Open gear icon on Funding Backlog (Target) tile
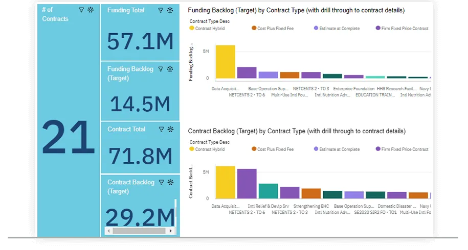The image size is (468, 250). click(170, 69)
